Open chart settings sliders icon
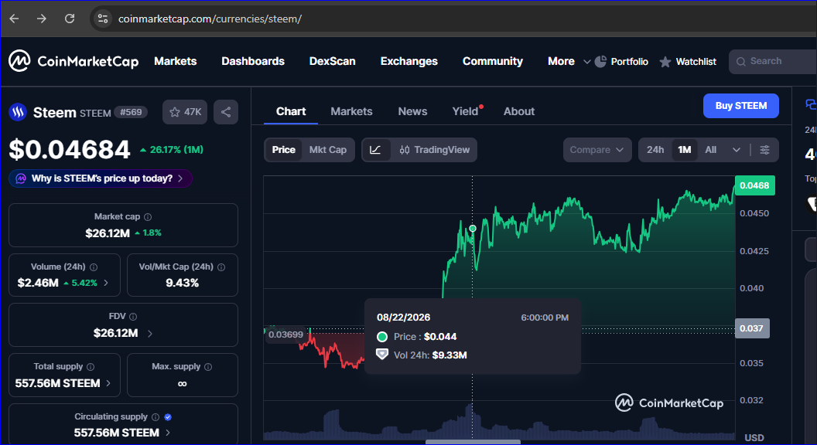The image size is (817, 445). [x=764, y=150]
